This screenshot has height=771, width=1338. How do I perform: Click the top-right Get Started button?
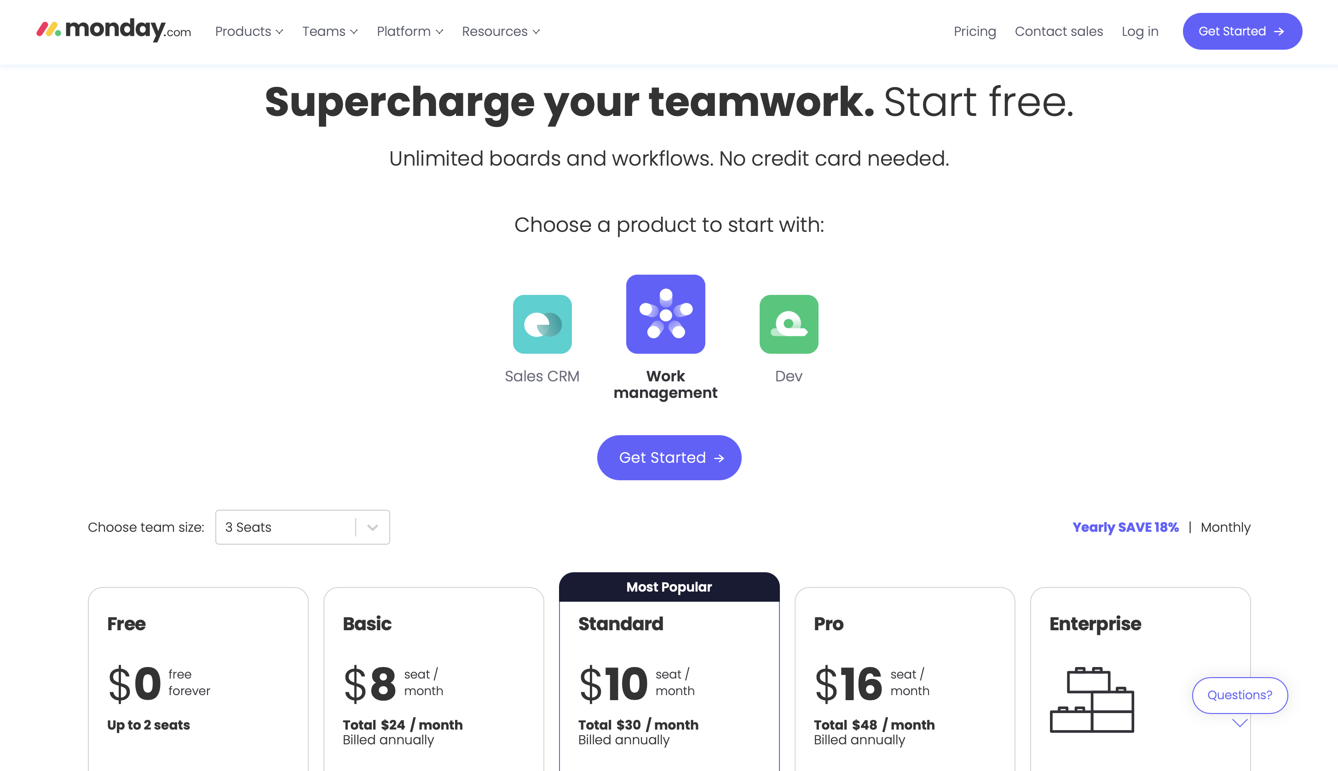(x=1241, y=31)
